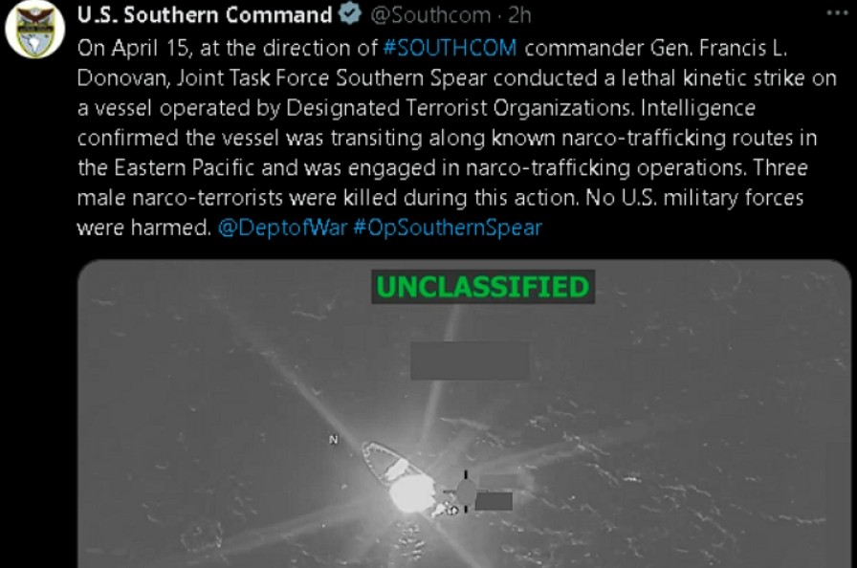This screenshot has width=857, height=568.
Task: Click the vessel's bow in the footage
Action: pos(368,449)
